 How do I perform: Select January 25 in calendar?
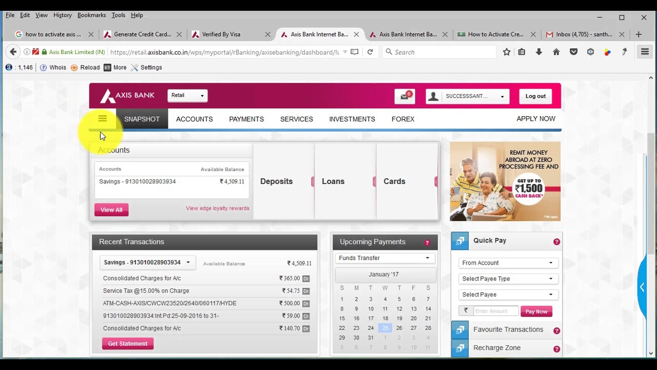[x=385, y=328]
